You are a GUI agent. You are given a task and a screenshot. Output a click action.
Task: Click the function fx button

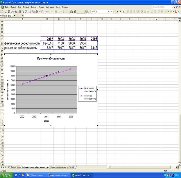pyautogui.click(x=23, y=16)
